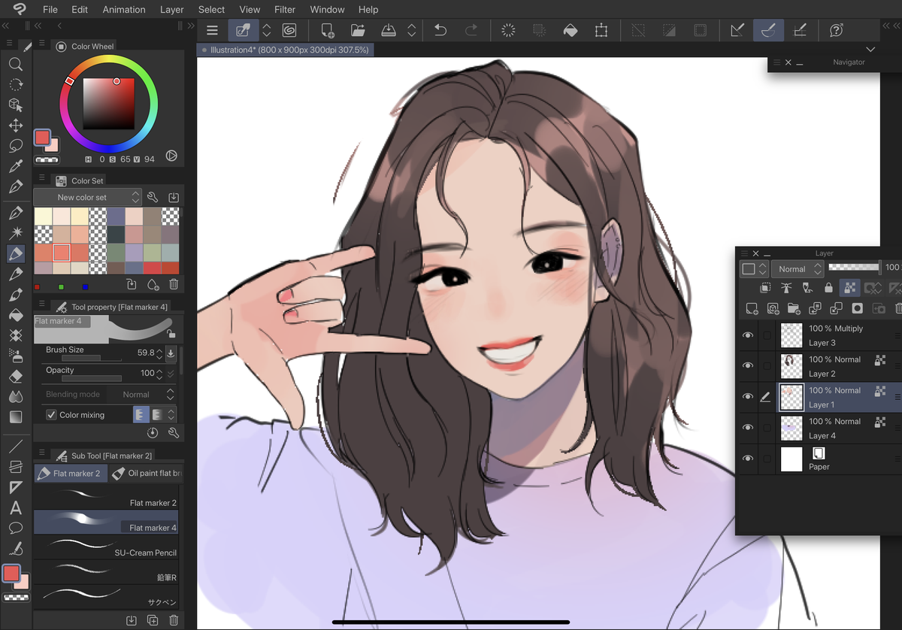Expand chevron beside Save icon
Image resolution: width=902 pixels, height=630 pixels.
coord(412,31)
